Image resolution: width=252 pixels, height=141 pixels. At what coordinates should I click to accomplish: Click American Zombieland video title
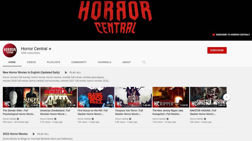coord(55,112)
